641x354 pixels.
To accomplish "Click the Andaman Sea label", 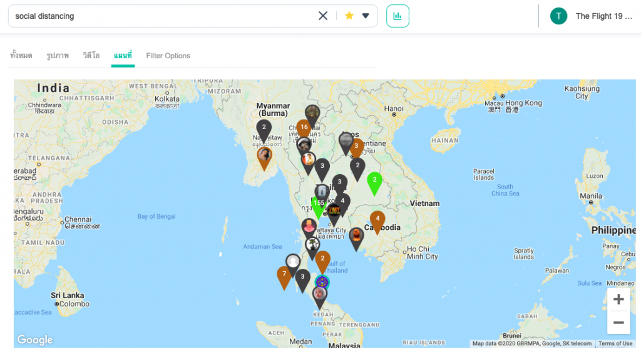I will point(262,247).
